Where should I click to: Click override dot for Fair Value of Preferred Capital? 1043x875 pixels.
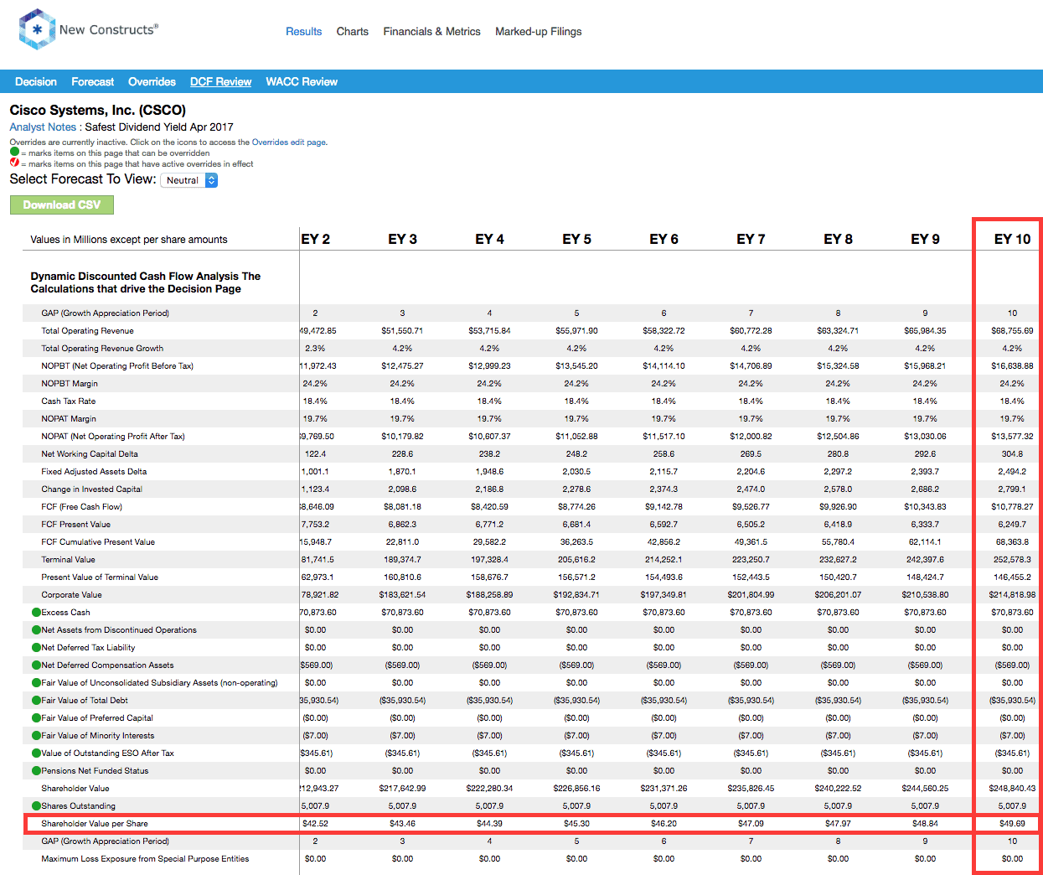(36, 718)
